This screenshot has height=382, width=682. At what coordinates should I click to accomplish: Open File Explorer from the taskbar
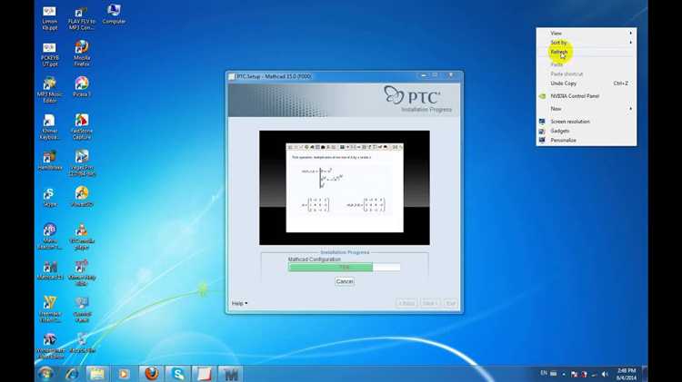pos(97,373)
